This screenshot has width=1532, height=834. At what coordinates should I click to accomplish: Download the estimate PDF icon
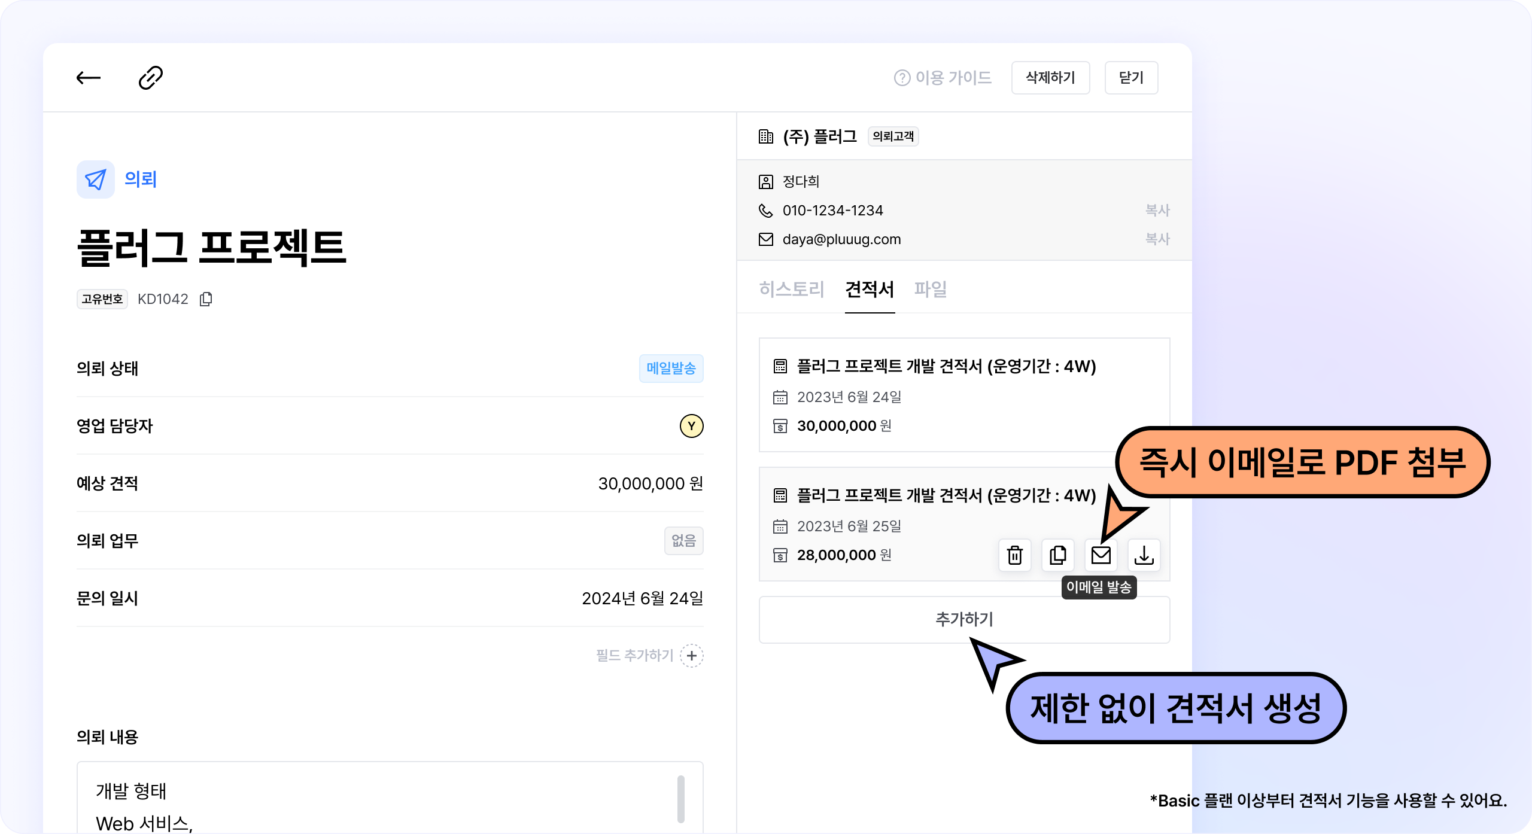pos(1144,555)
